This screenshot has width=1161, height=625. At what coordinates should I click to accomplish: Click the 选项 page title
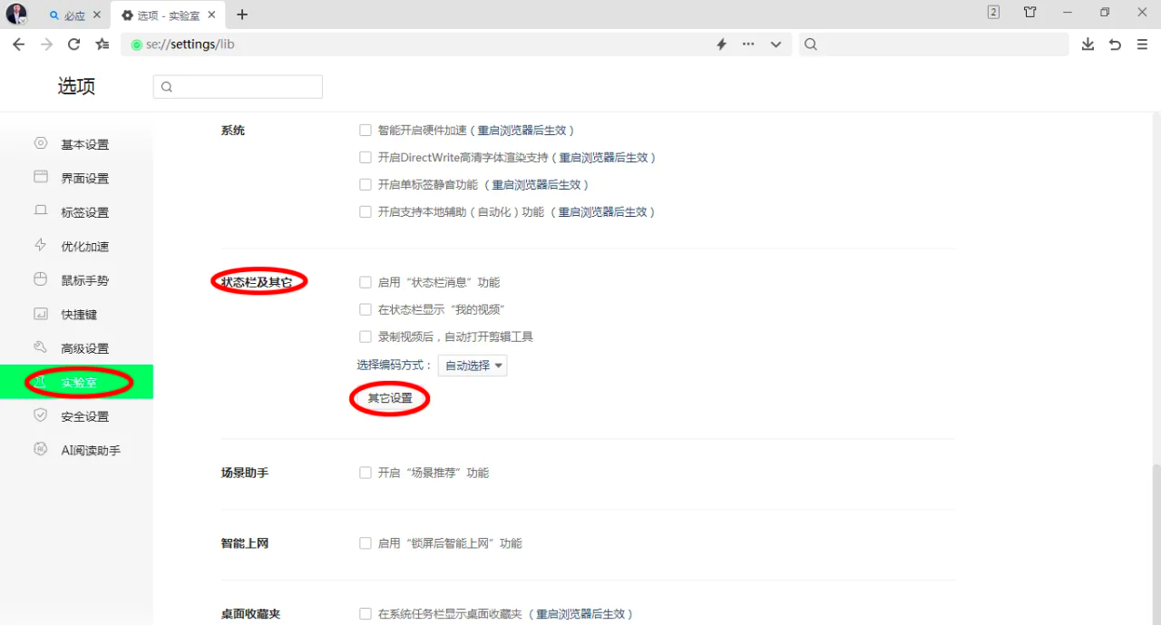(76, 86)
